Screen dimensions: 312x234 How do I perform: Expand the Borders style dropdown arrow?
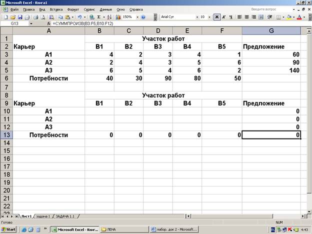point(283,17)
